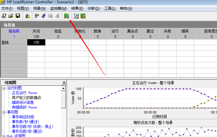Click the 运行时图 category label
217x137 pixels.
point(15,88)
